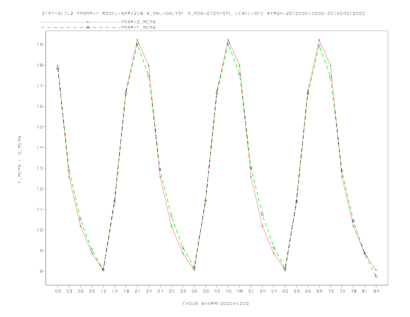Select the 15 tick on the hour axis

click(x=114, y=291)
